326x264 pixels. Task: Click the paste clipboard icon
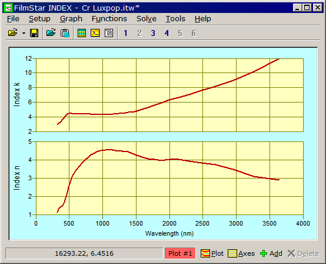[x=65, y=33]
